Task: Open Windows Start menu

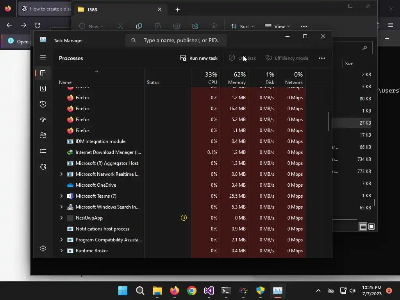Action: (x=123, y=291)
